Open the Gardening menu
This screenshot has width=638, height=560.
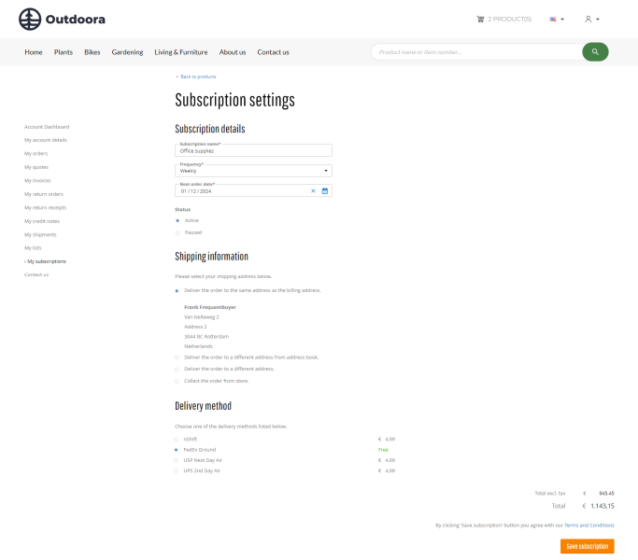(127, 52)
